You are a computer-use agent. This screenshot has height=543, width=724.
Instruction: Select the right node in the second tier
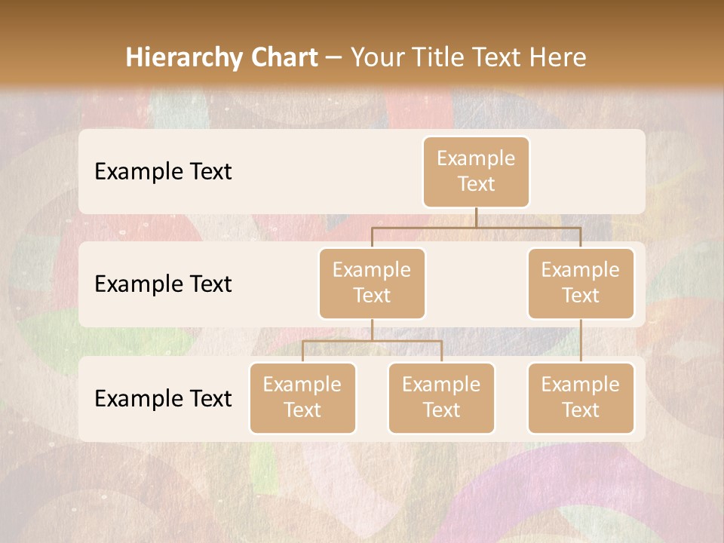click(x=581, y=283)
